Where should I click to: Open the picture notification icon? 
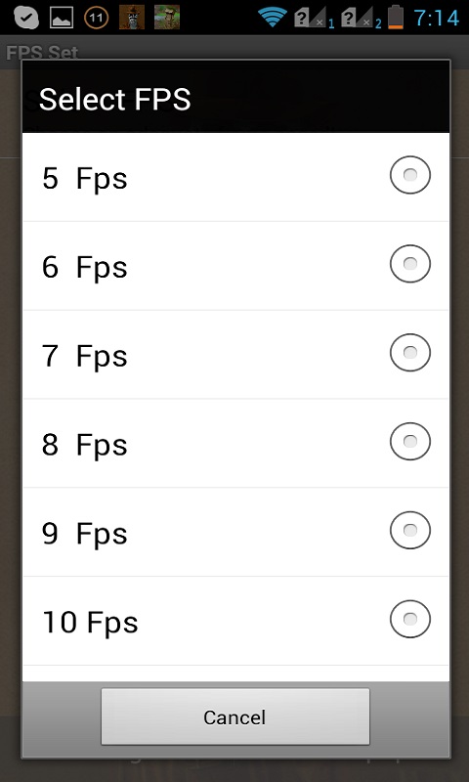(x=62, y=18)
